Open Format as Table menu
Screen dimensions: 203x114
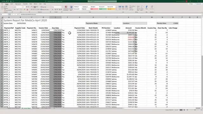coord(71,8)
